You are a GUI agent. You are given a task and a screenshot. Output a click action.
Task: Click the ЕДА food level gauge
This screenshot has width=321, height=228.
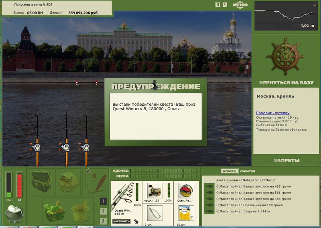tap(8, 185)
